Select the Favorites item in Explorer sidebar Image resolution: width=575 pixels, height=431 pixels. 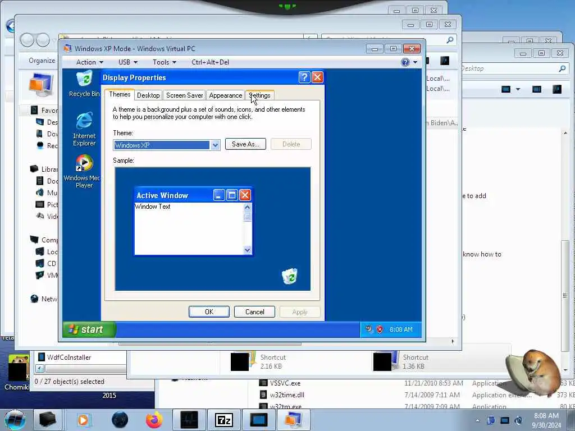click(45, 111)
